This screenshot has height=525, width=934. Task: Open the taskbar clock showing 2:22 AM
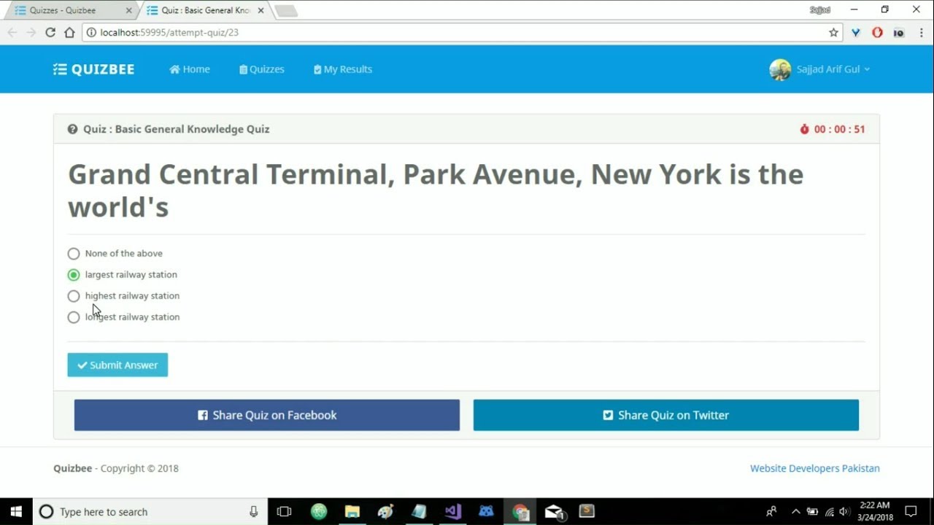(x=876, y=512)
